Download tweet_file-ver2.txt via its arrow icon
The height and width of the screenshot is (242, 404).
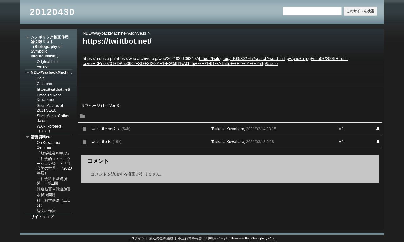coord(378,129)
